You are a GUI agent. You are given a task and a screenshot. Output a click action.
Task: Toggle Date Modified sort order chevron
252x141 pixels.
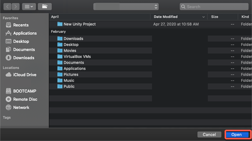tap(203, 17)
